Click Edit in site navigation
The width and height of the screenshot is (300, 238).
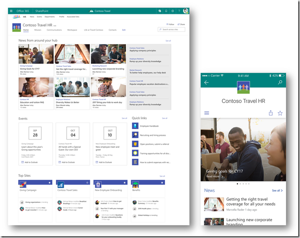click(124, 30)
